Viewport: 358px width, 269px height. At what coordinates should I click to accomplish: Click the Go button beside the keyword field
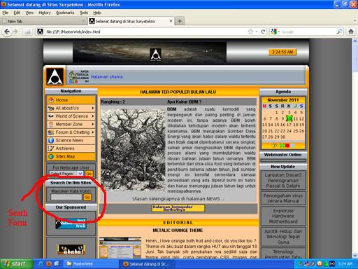tap(87, 198)
